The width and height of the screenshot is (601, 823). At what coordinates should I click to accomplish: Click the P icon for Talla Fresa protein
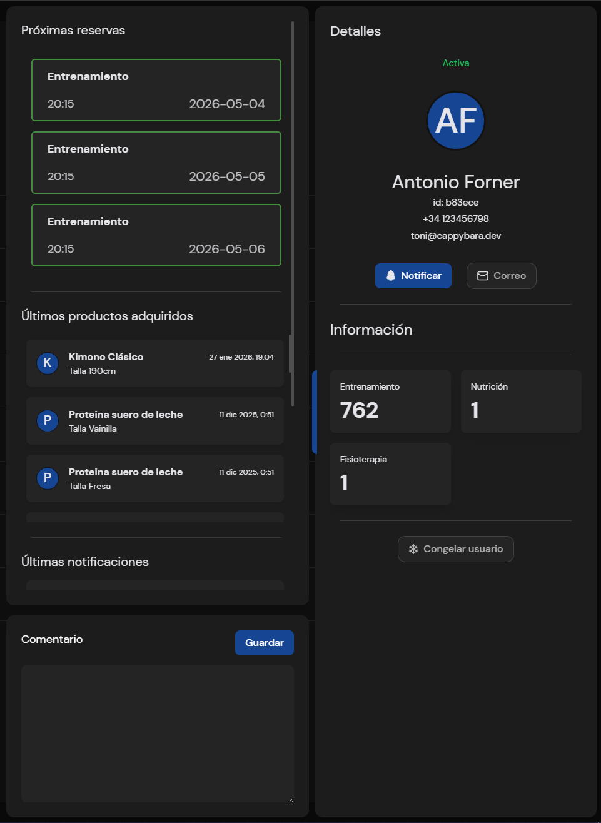[x=48, y=478]
